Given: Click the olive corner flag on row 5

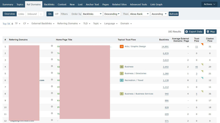Looking at the screenshot, I should 202,71.
